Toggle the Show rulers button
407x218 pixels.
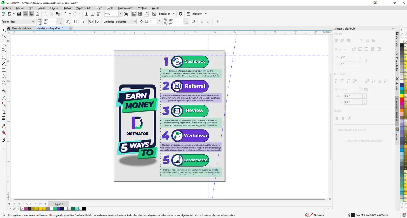[x=134, y=14]
